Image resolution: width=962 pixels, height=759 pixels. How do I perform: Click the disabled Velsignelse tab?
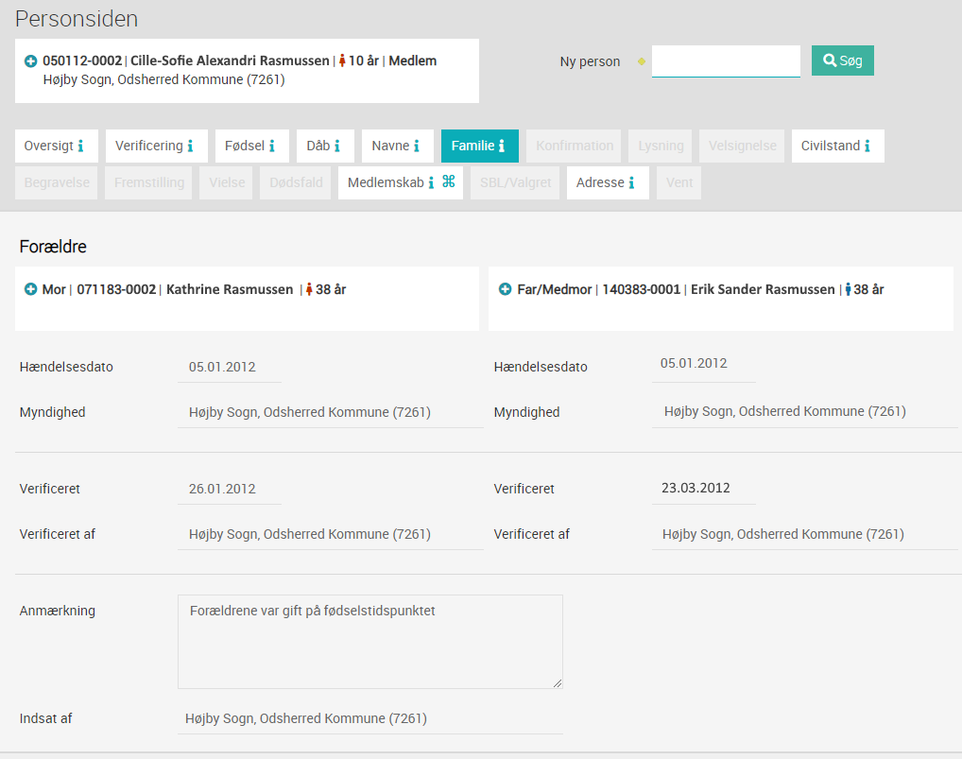[x=742, y=146]
